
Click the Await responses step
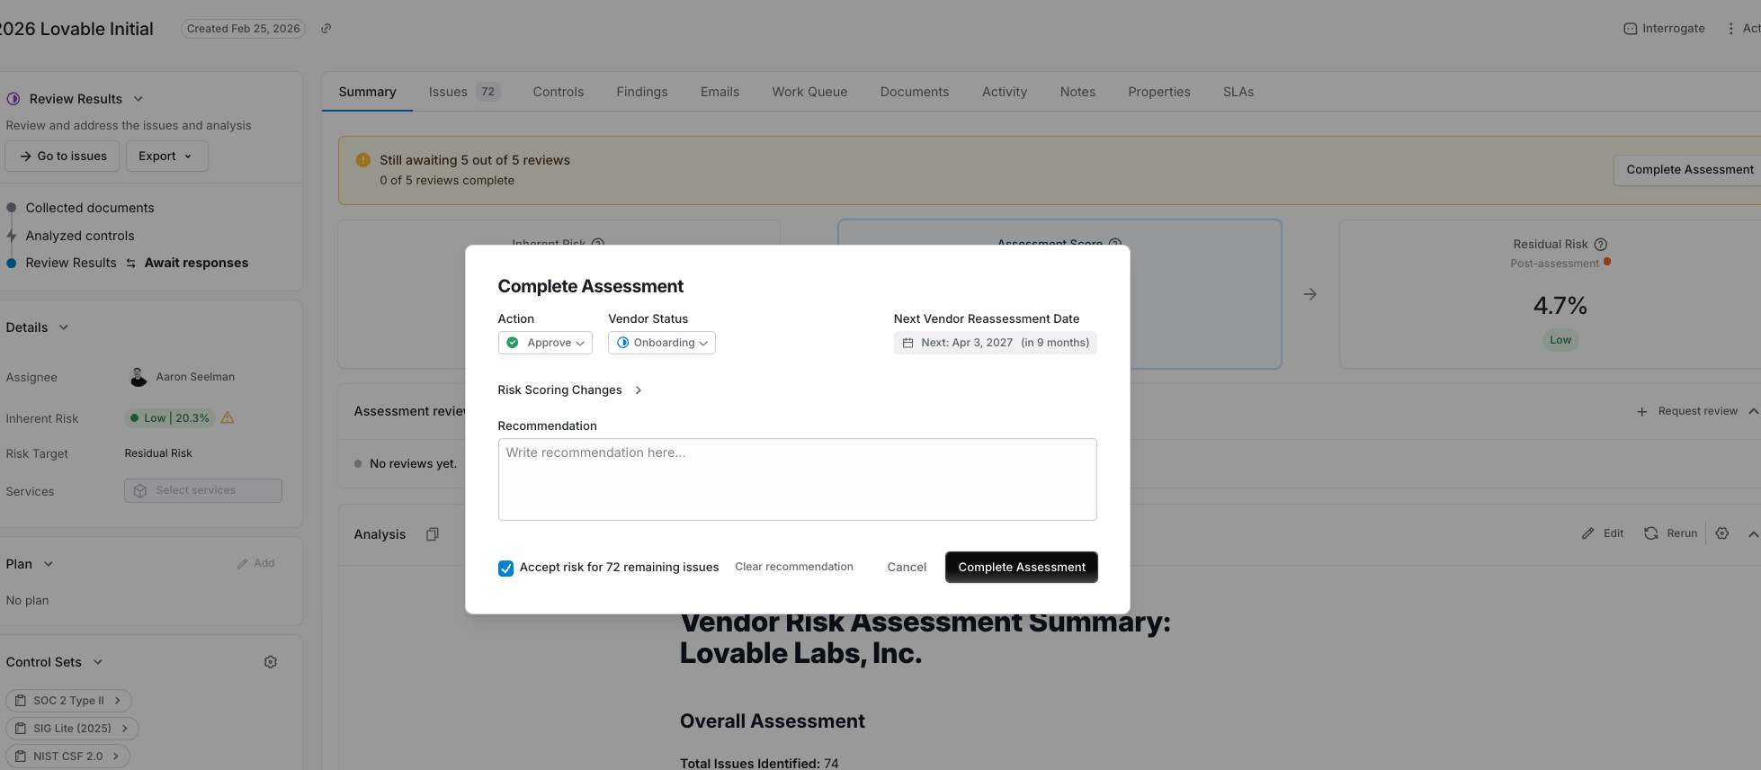[x=196, y=263]
